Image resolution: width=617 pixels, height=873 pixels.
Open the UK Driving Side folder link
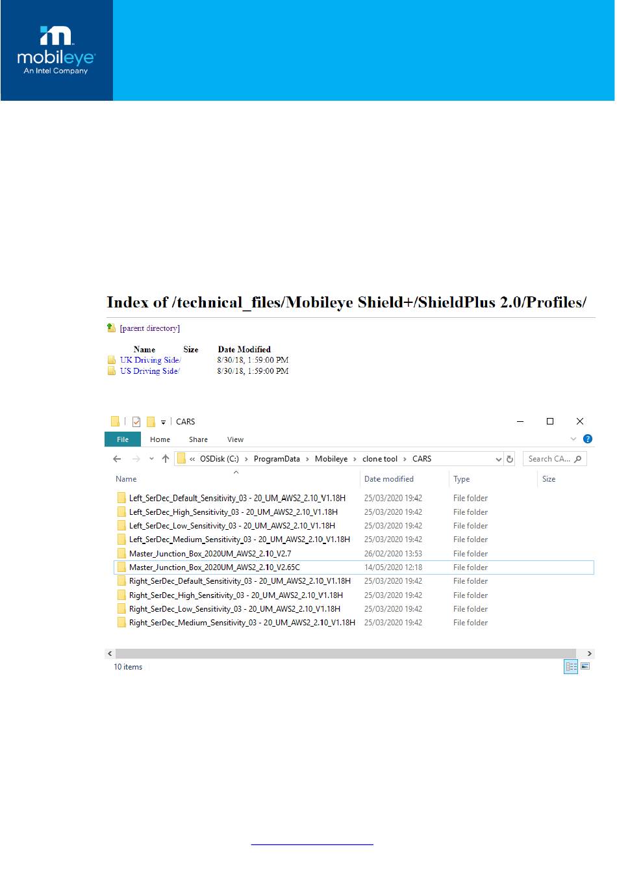pyautogui.click(x=150, y=360)
